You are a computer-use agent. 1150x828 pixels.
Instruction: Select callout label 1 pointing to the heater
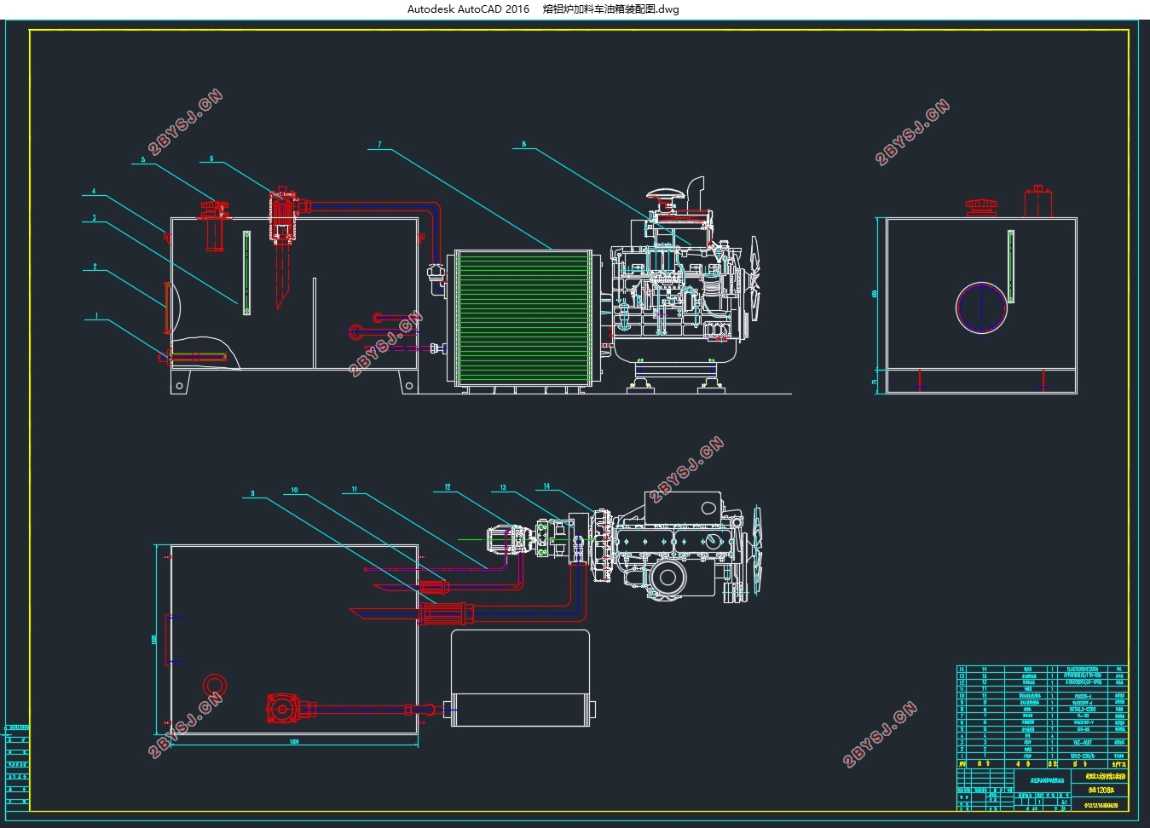[97, 316]
